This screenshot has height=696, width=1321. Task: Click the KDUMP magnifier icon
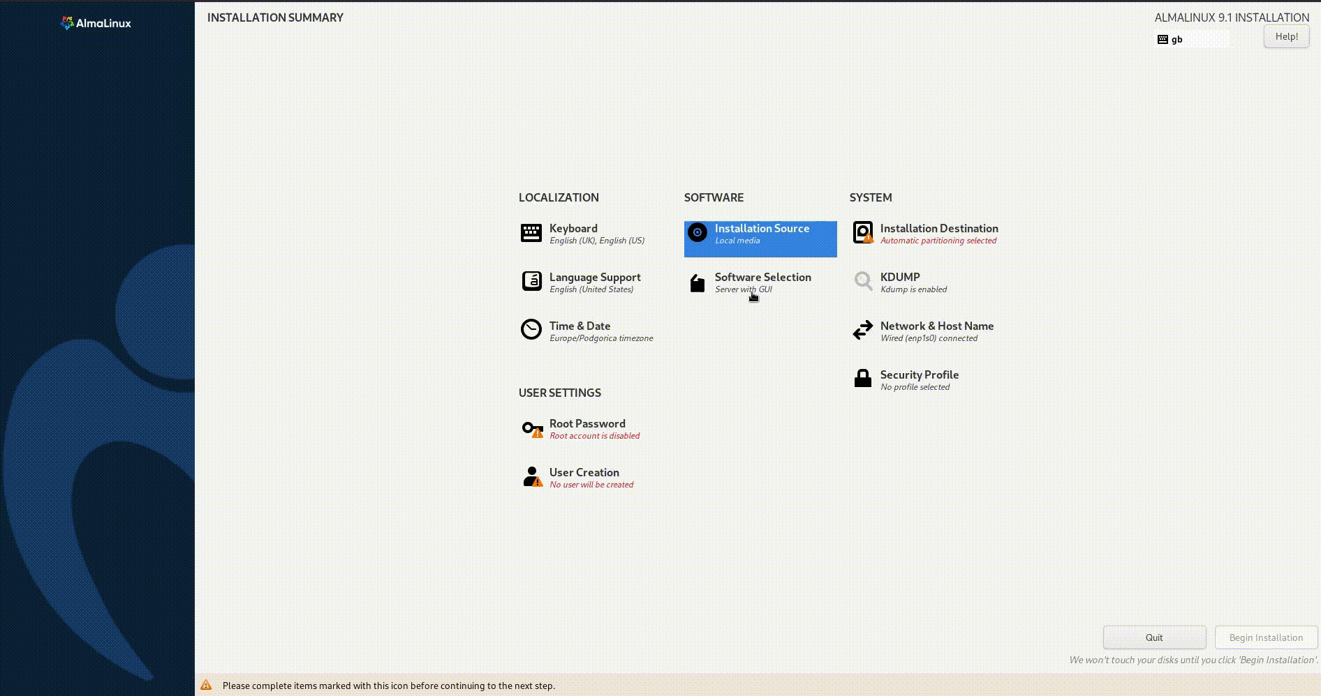coord(863,281)
